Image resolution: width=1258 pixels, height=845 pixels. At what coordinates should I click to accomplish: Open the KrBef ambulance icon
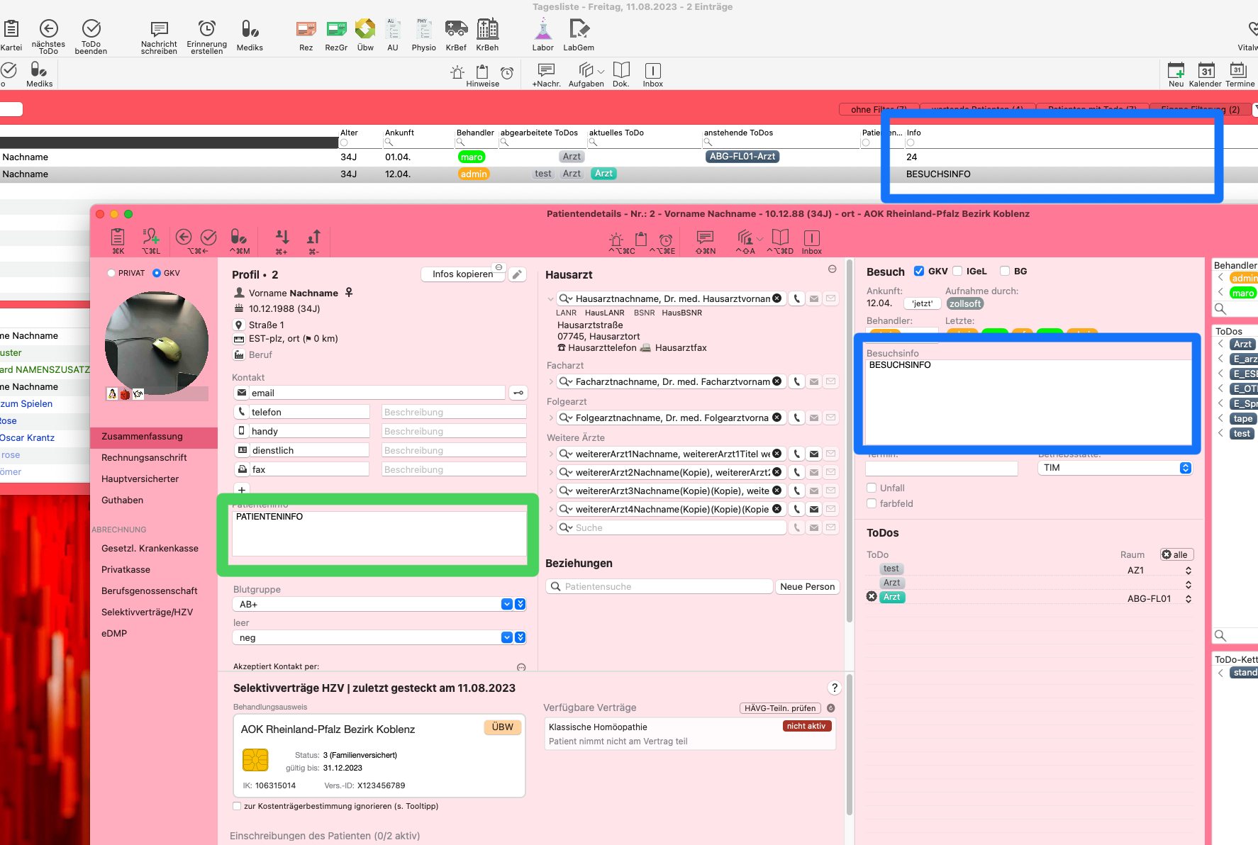(x=456, y=29)
